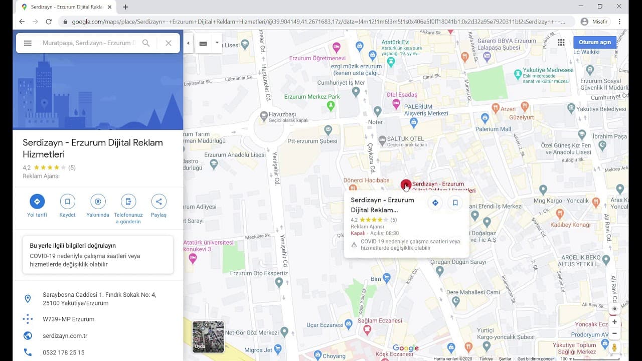The width and height of the screenshot is (642, 361).
Task: Click Şartlar terms link in footer
Action: [x=505, y=358]
